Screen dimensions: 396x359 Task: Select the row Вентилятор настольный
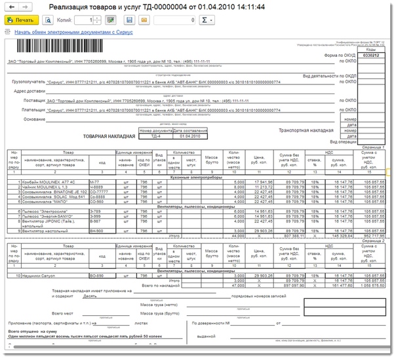196,231
